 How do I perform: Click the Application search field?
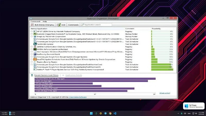[x=97, y=24]
